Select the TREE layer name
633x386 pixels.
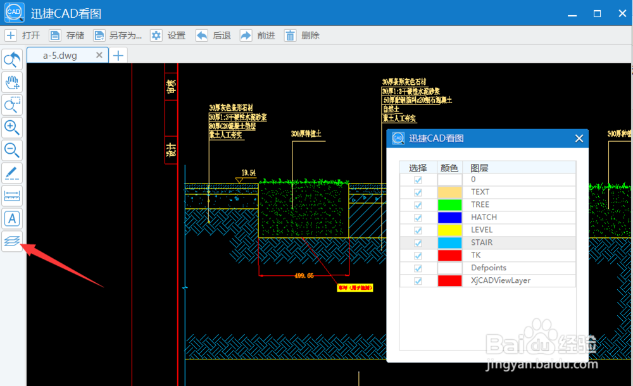[x=480, y=204]
